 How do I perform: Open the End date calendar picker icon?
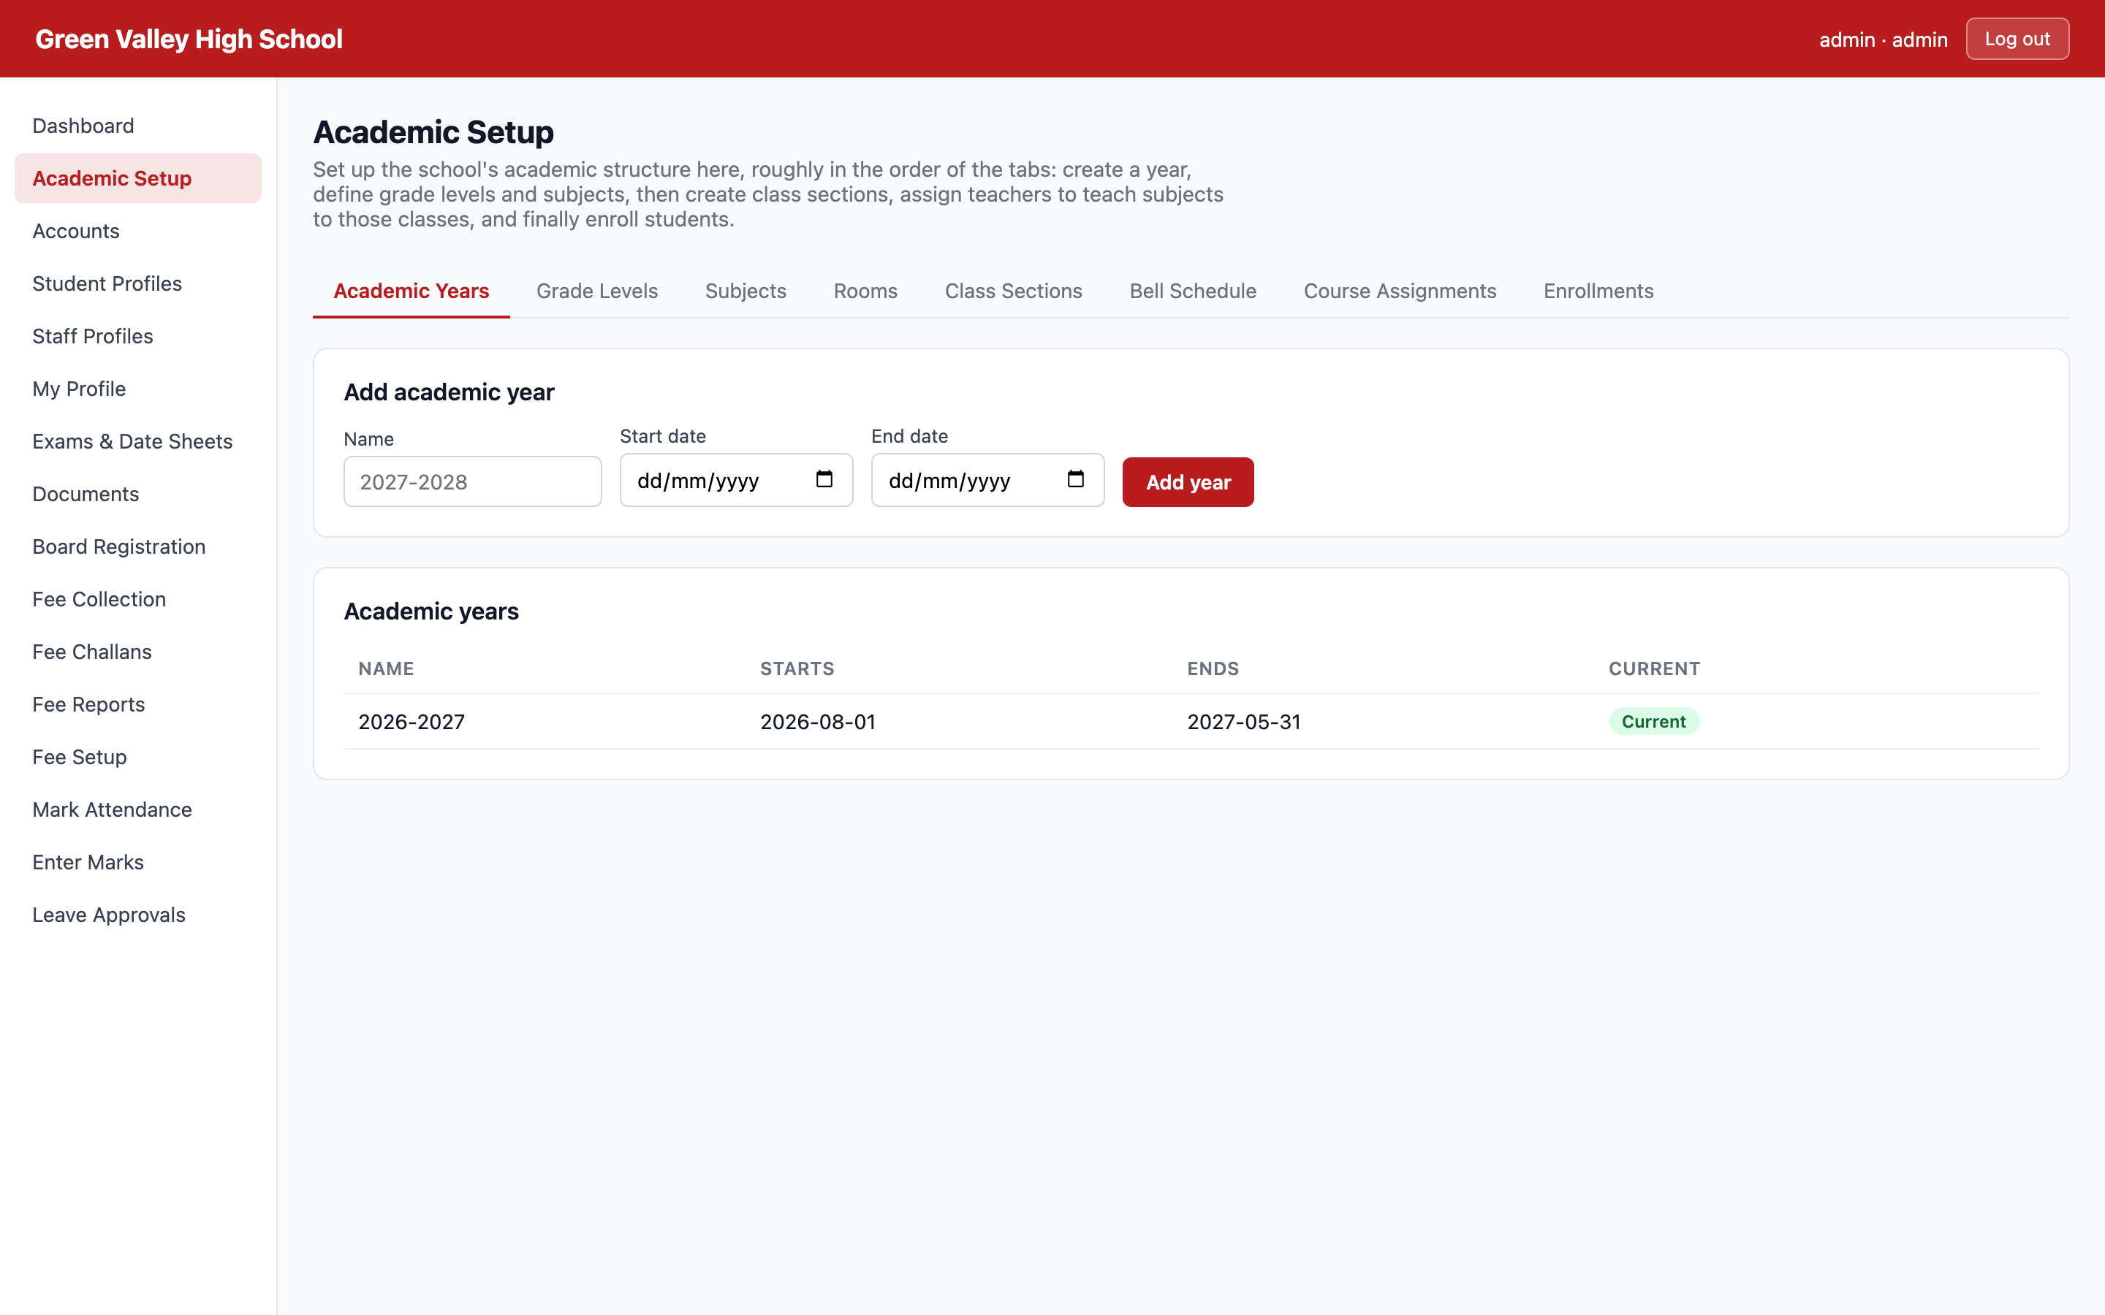coord(1075,479)
